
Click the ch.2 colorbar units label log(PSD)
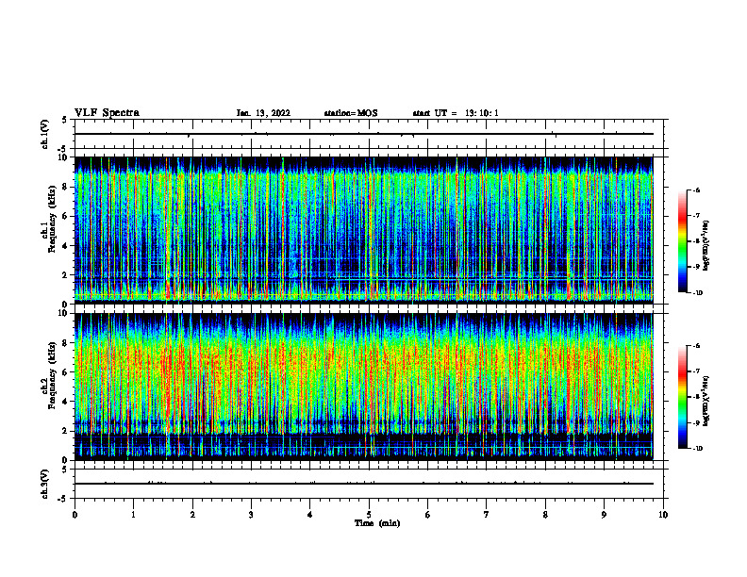[706, 401]
